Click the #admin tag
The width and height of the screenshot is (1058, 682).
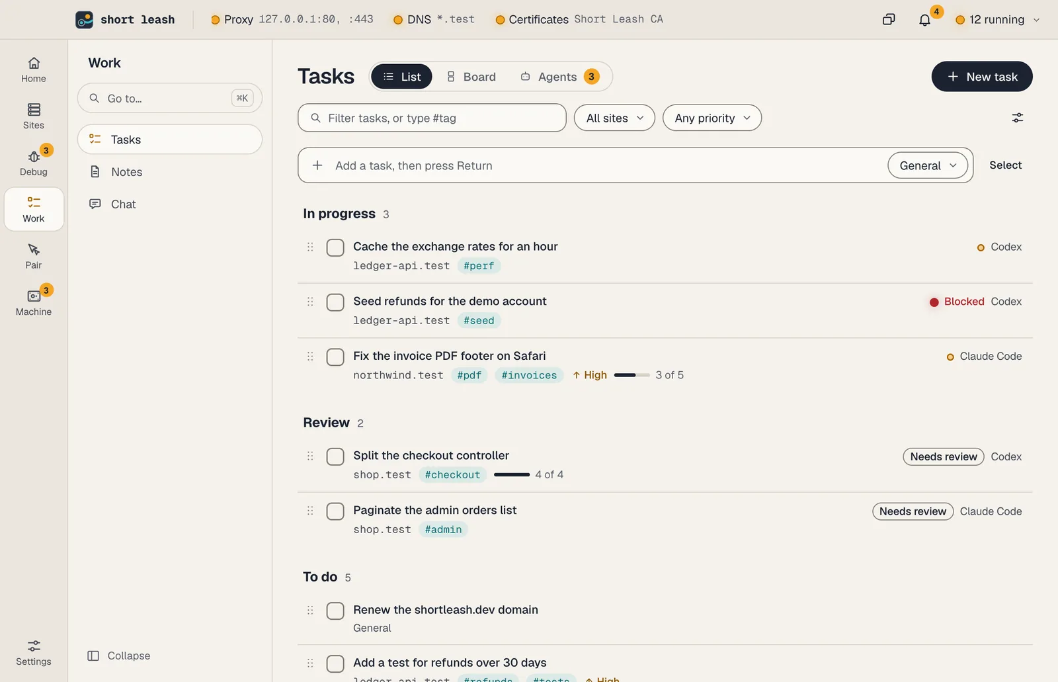tap(443, 530)
